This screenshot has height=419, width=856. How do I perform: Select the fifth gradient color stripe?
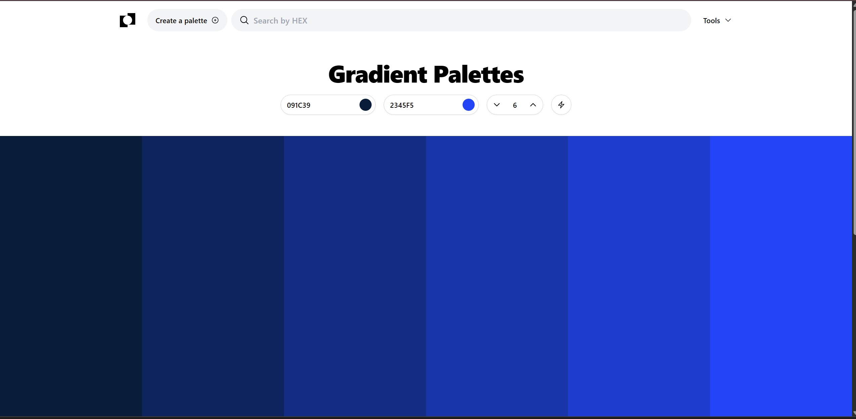639,276
